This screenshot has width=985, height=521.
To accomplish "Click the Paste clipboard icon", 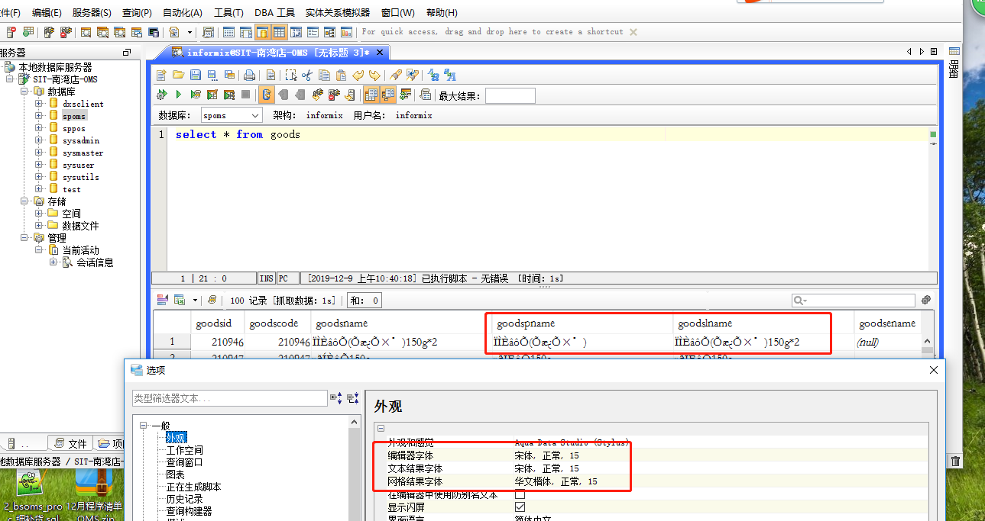I will 341,75.
